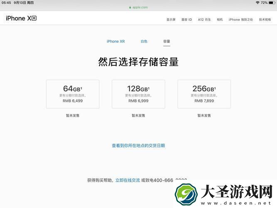277x208 pixels.
Task: Open the 相机 navigation item
Action: [220, 20]
